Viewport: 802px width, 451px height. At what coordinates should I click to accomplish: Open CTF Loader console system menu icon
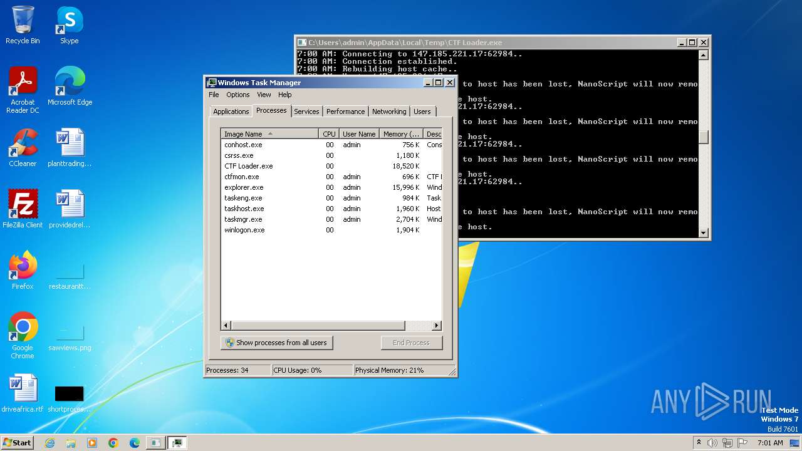pos(302,43)
